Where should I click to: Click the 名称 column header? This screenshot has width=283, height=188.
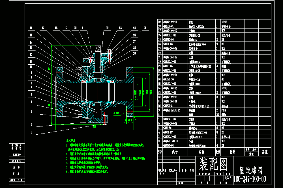(x=201, y=152)
